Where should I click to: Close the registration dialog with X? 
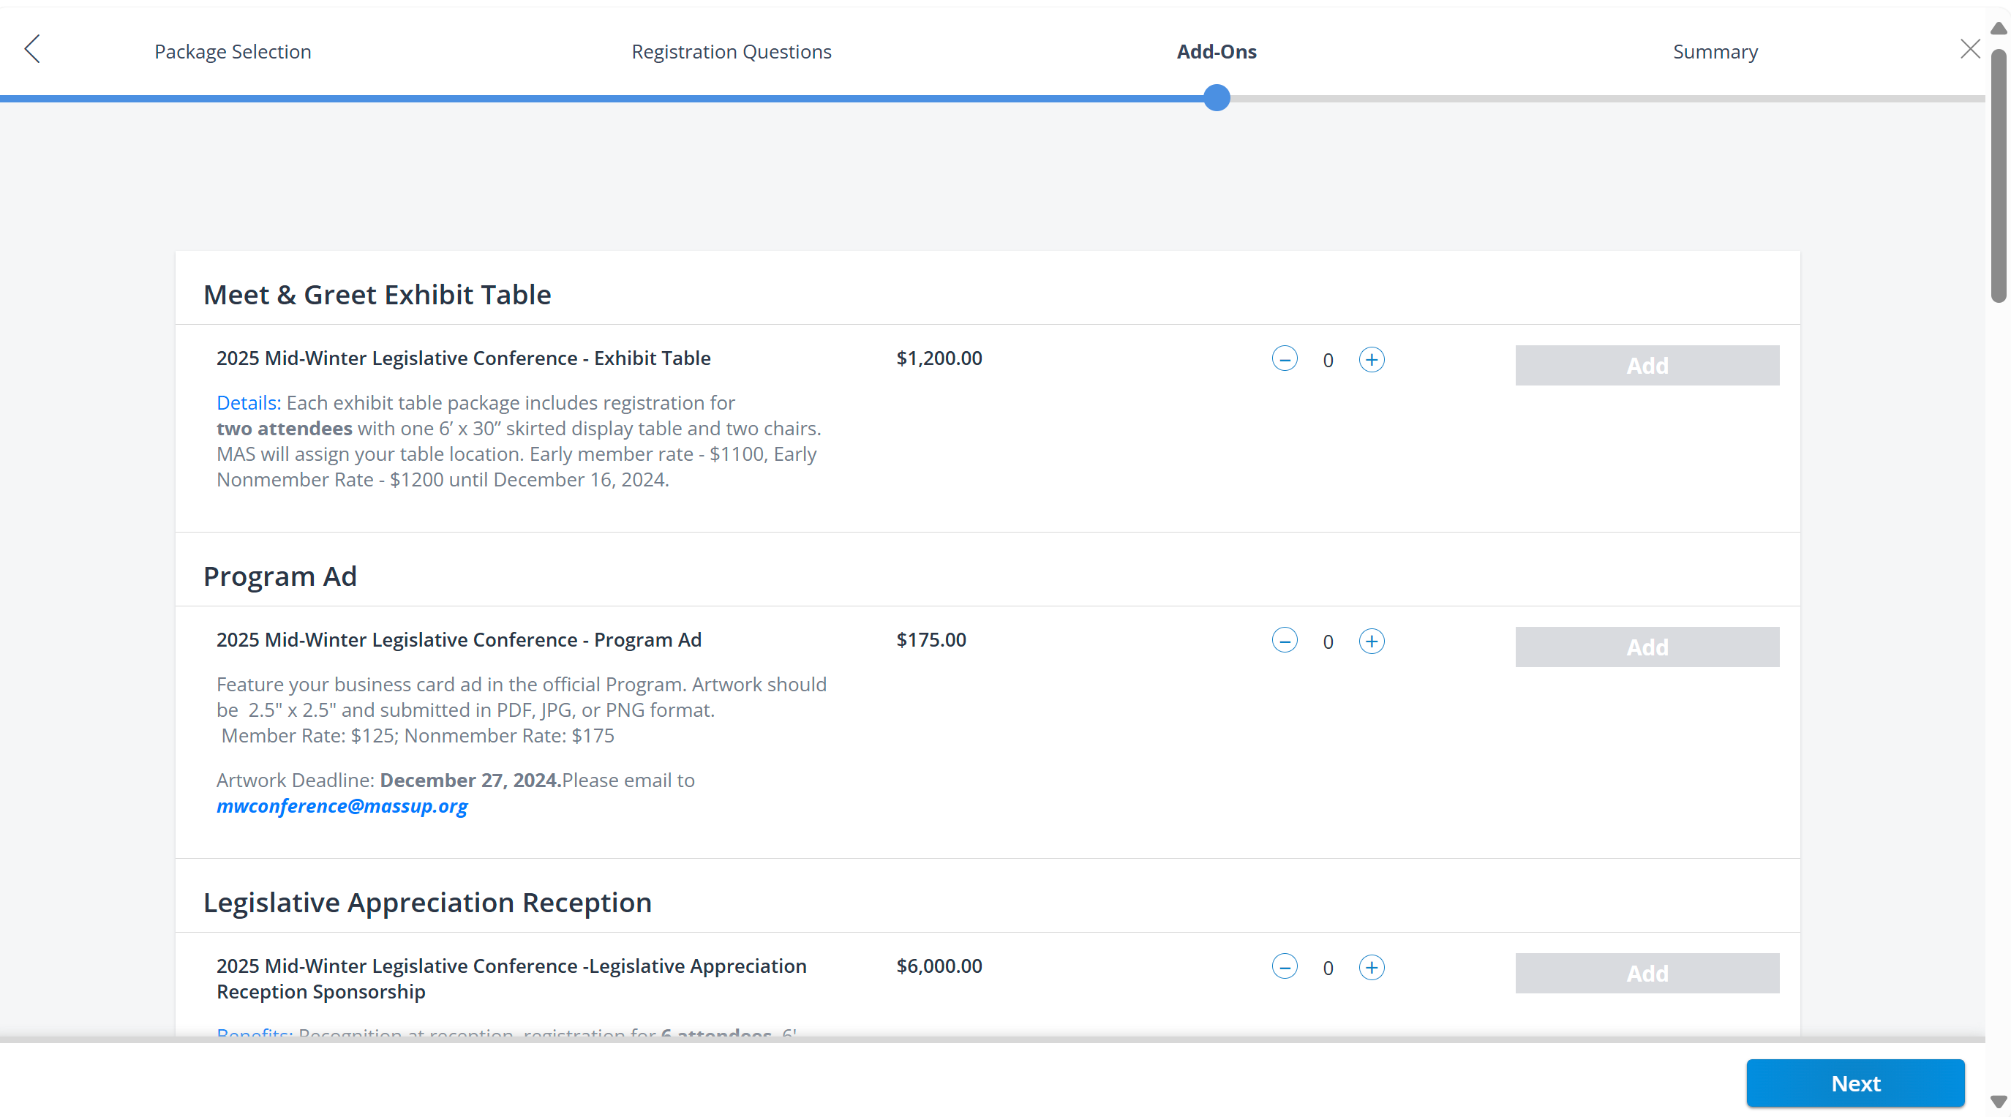coord(1969,49)
